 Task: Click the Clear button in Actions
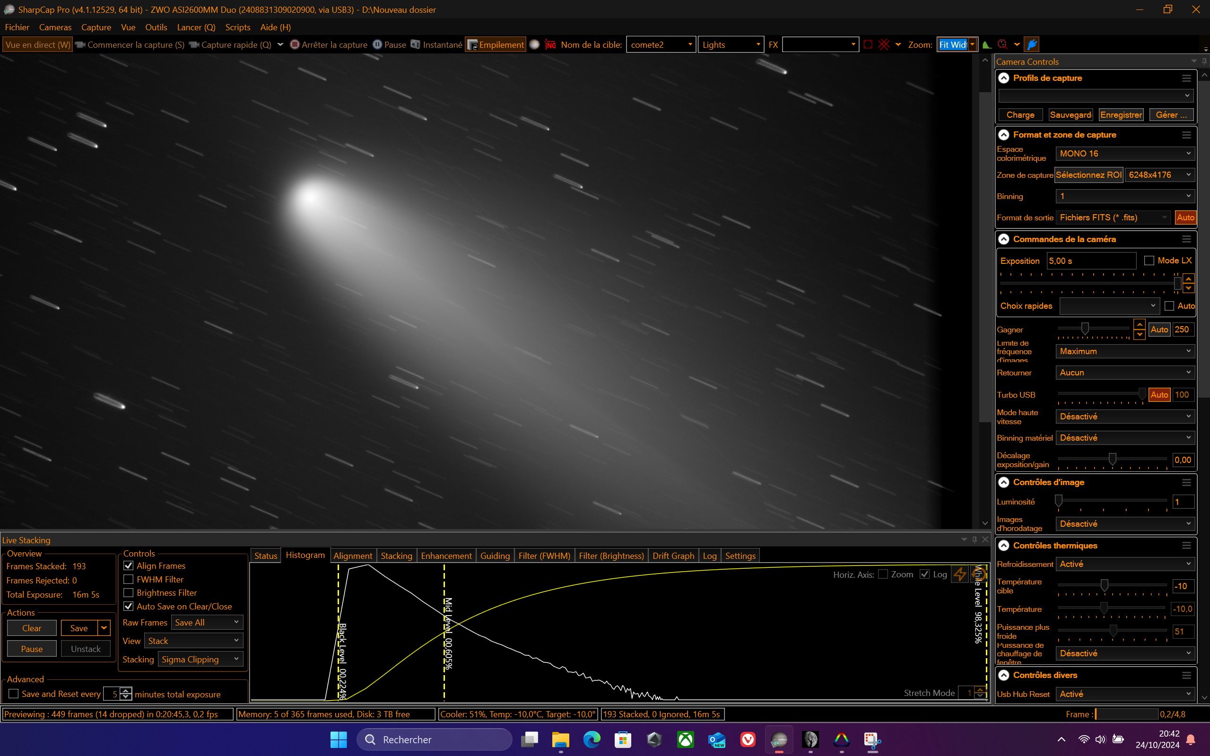click(32, 628)
